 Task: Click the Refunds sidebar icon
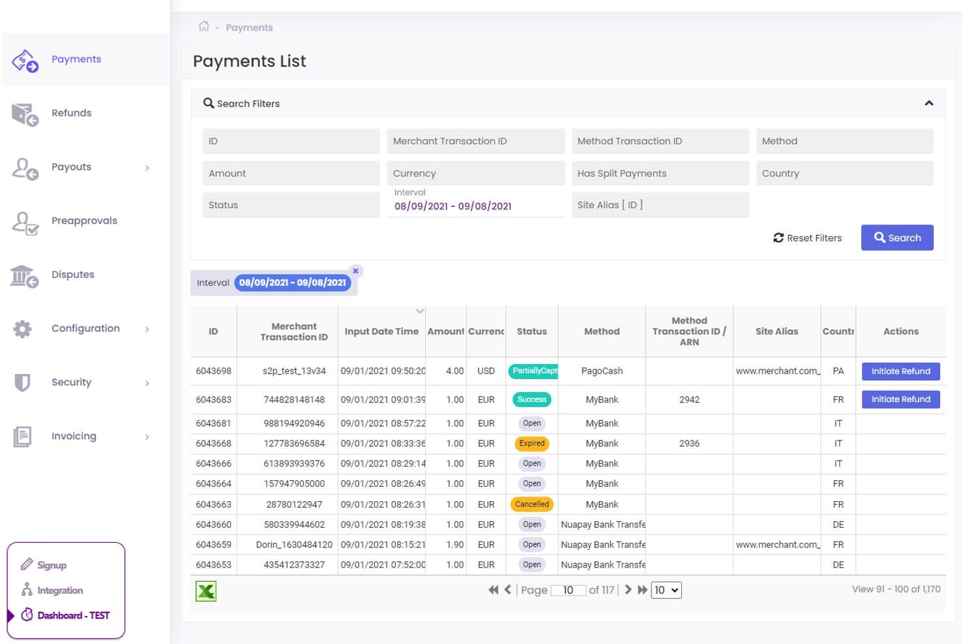[x=25, y=114]
